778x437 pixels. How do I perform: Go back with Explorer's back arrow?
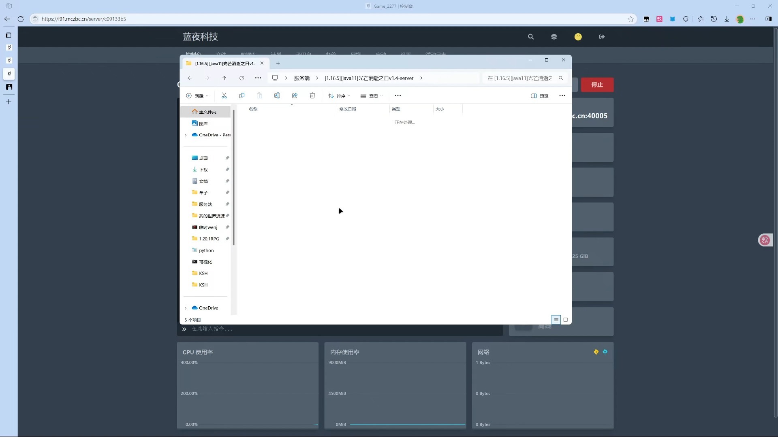coord(190,78)
